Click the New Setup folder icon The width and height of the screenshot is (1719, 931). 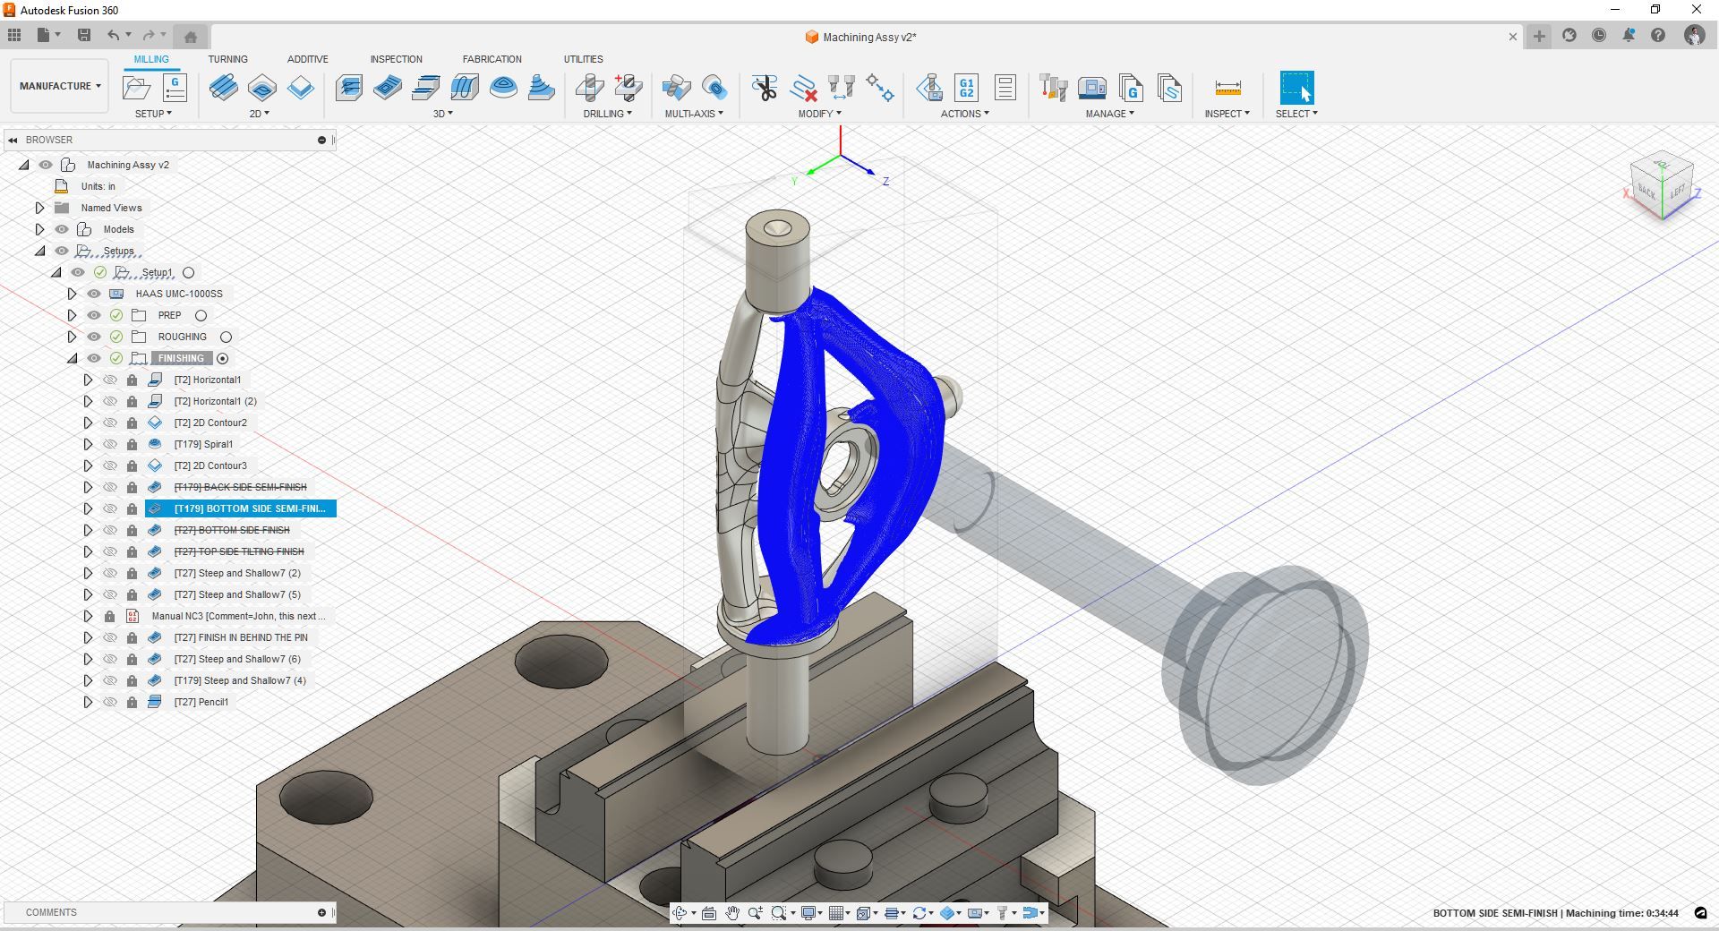[x=136, y=88]
